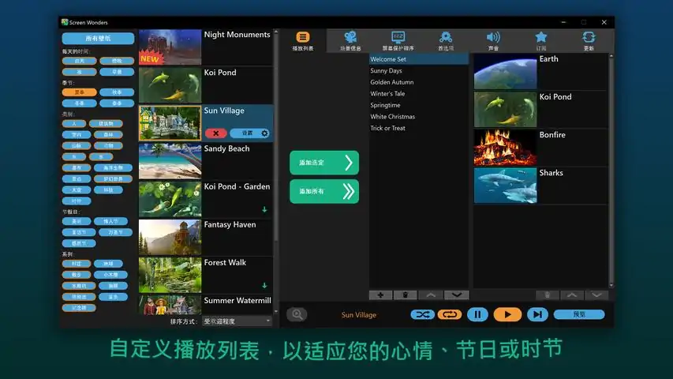Toggle the 建筑物 buildings filter

[106, 124]
